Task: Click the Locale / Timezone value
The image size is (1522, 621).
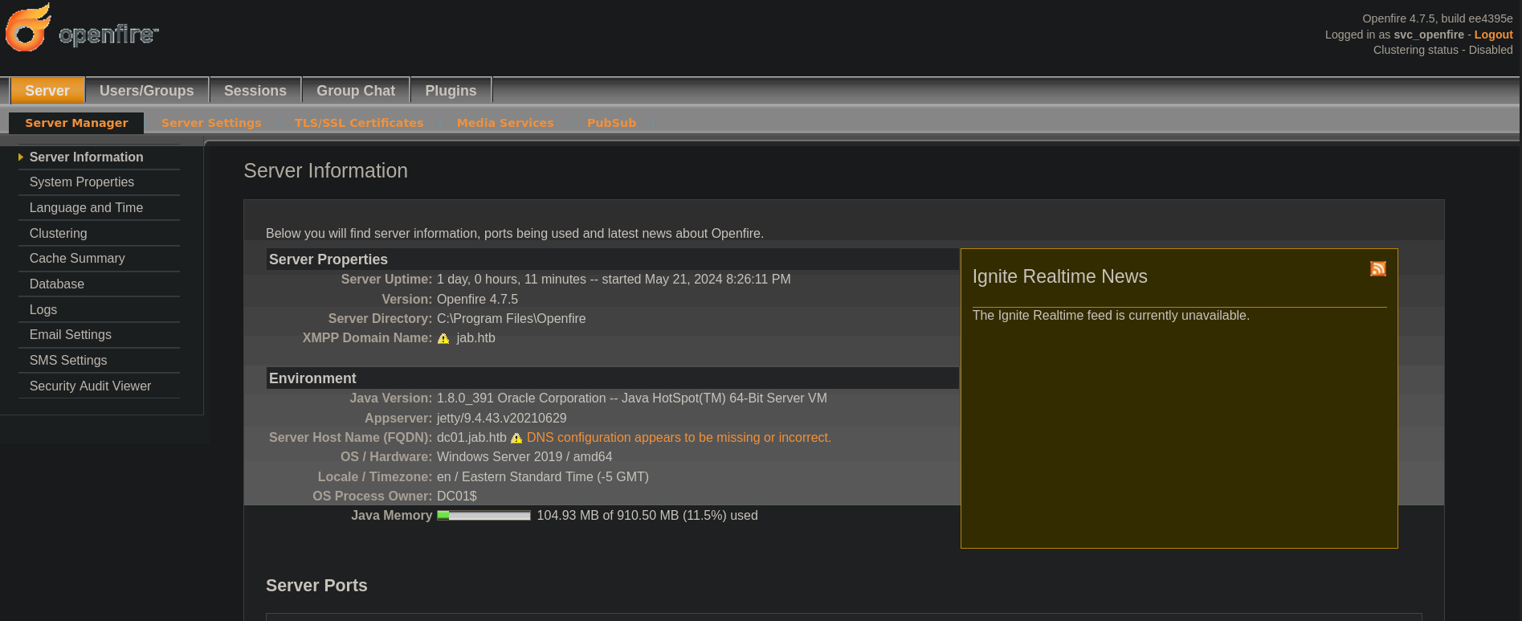Action: point(542,477)
